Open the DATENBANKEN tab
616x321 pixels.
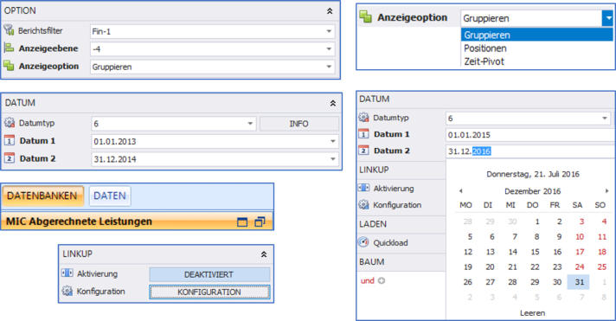(x=42, y=196)
